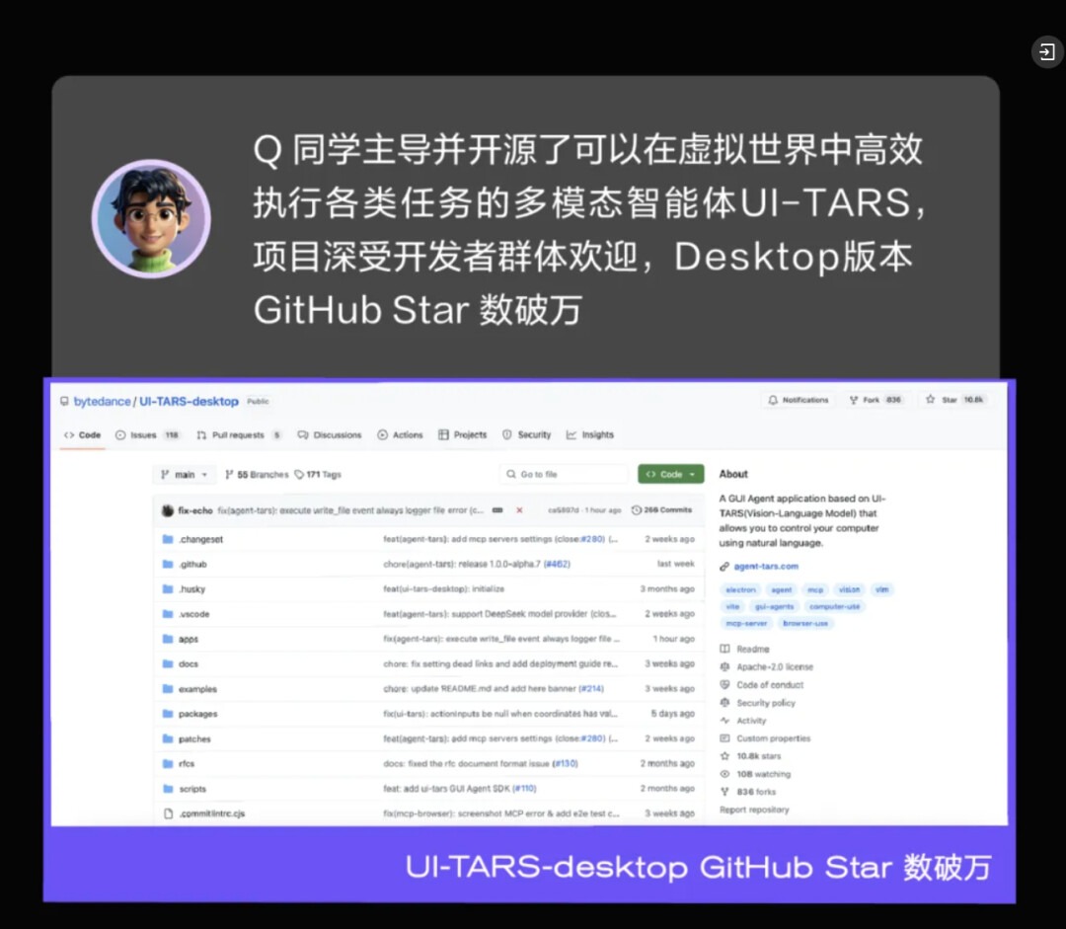Open the Apache-2.0 license link
The image size is (1066, 929).
point(774,667)
